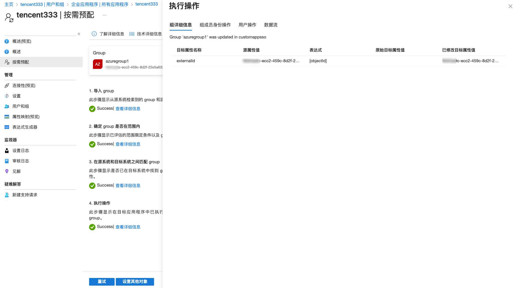This screenshot has width=516, height=288.
Task: Click the 新建支持请求 person icon
Action: [7, 195]
